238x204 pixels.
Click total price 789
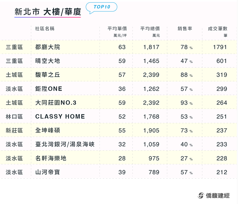[154, 172]
